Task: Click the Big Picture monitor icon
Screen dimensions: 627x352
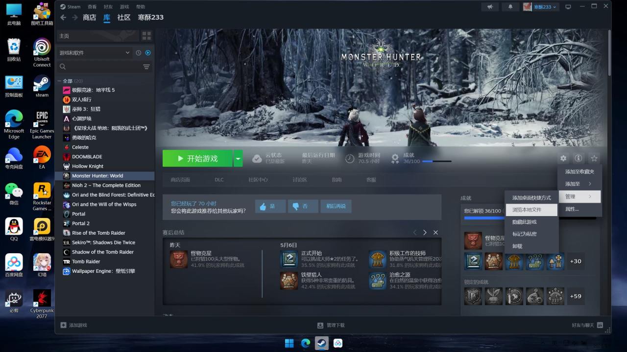Action: [568, 7]
